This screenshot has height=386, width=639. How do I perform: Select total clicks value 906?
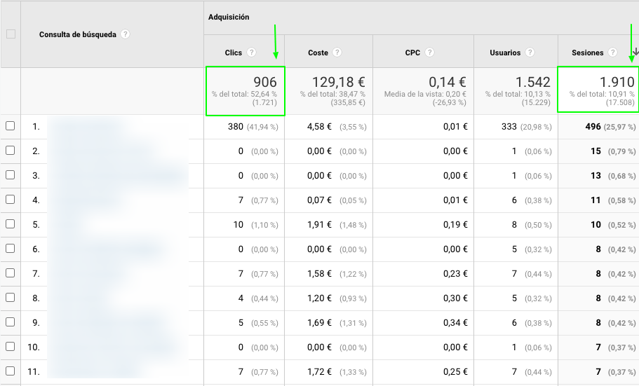(x=265, y=82)
